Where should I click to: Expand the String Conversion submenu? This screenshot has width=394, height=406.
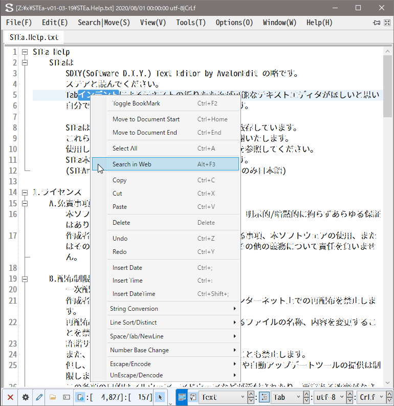pyautogui.click(x=166, y=309)
